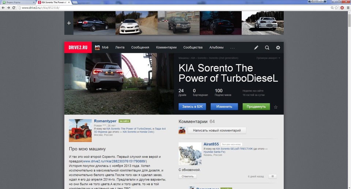Screen dimensions: 351x189
Task: Click the browser forward arrow
Action: pos(8,8)
